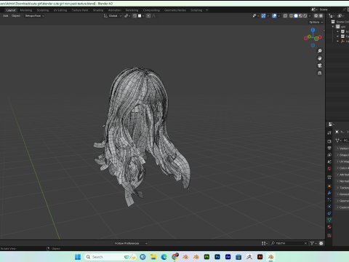Open the viewport Add menu
Screen dimensions: 349x262
pyautogui.click(x=6, y=16)
